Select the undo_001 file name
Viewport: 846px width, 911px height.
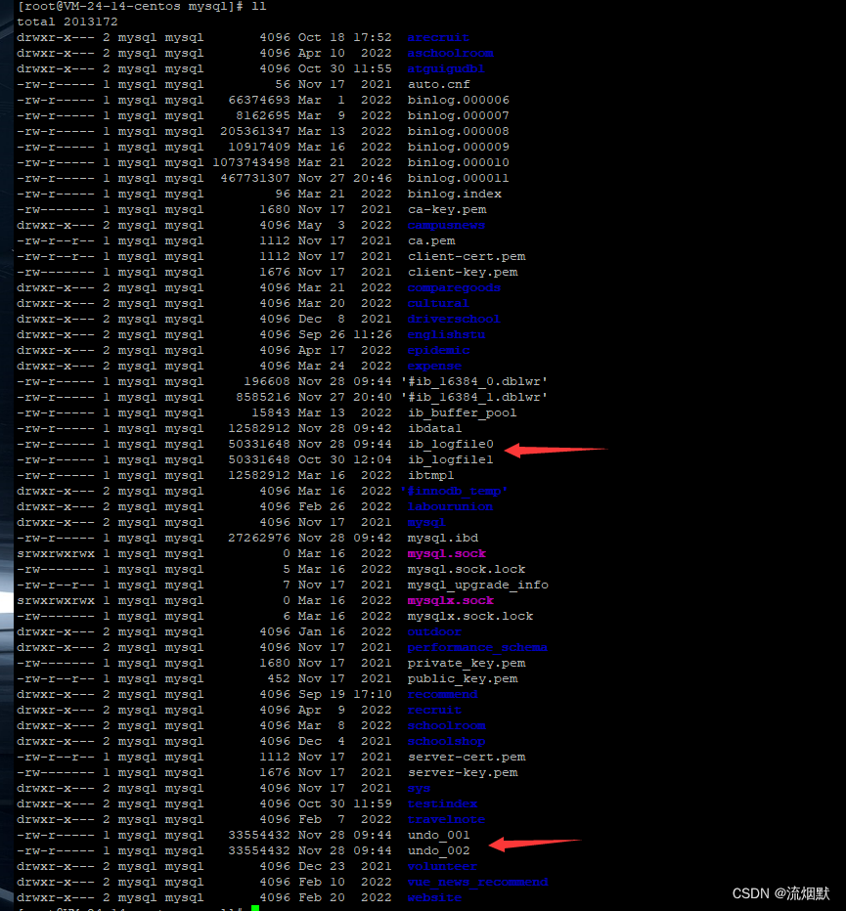pyautogui.click(x=438, y=836)
